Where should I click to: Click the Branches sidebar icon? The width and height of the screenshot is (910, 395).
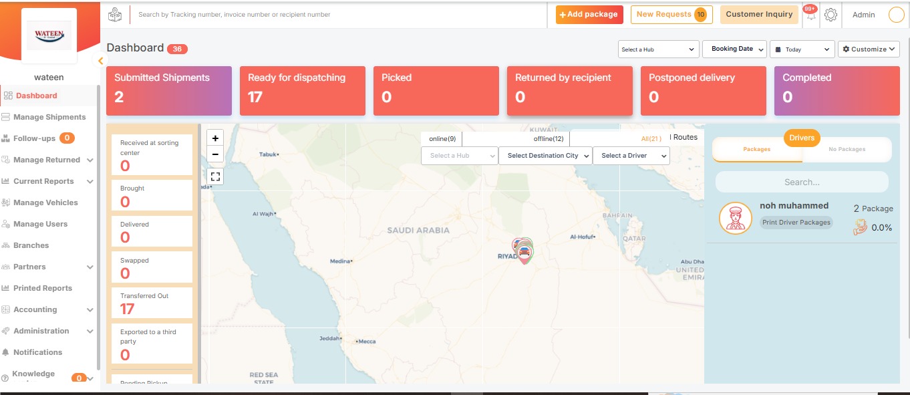(x=7, y=245)
